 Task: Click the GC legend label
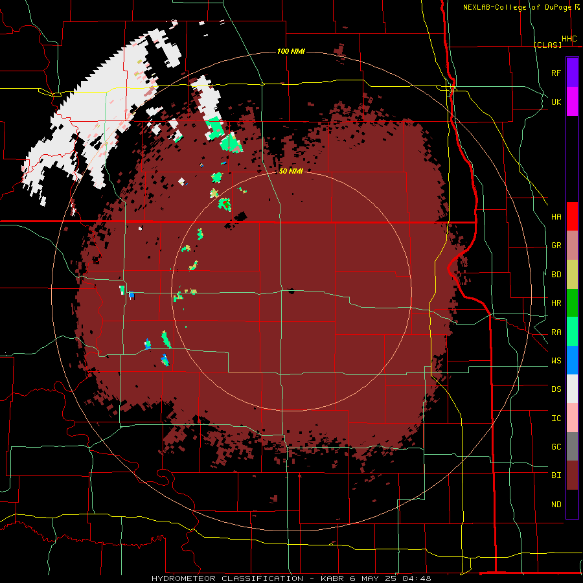[x=556, y=446]
